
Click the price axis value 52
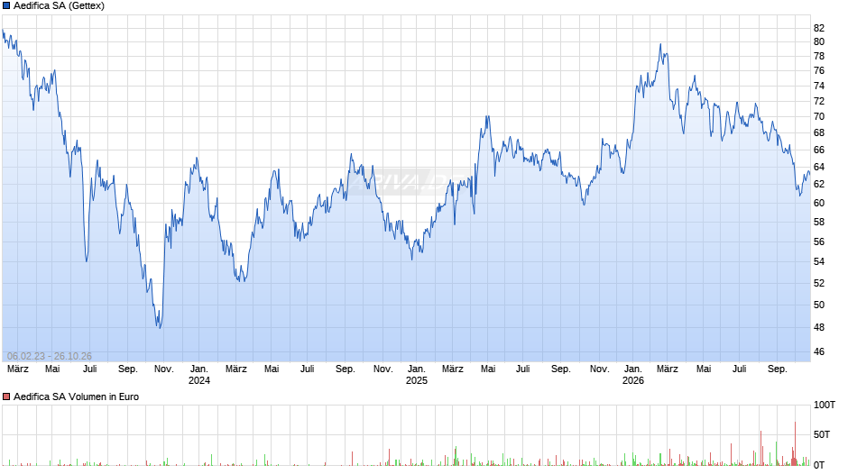tap(819, 283)
